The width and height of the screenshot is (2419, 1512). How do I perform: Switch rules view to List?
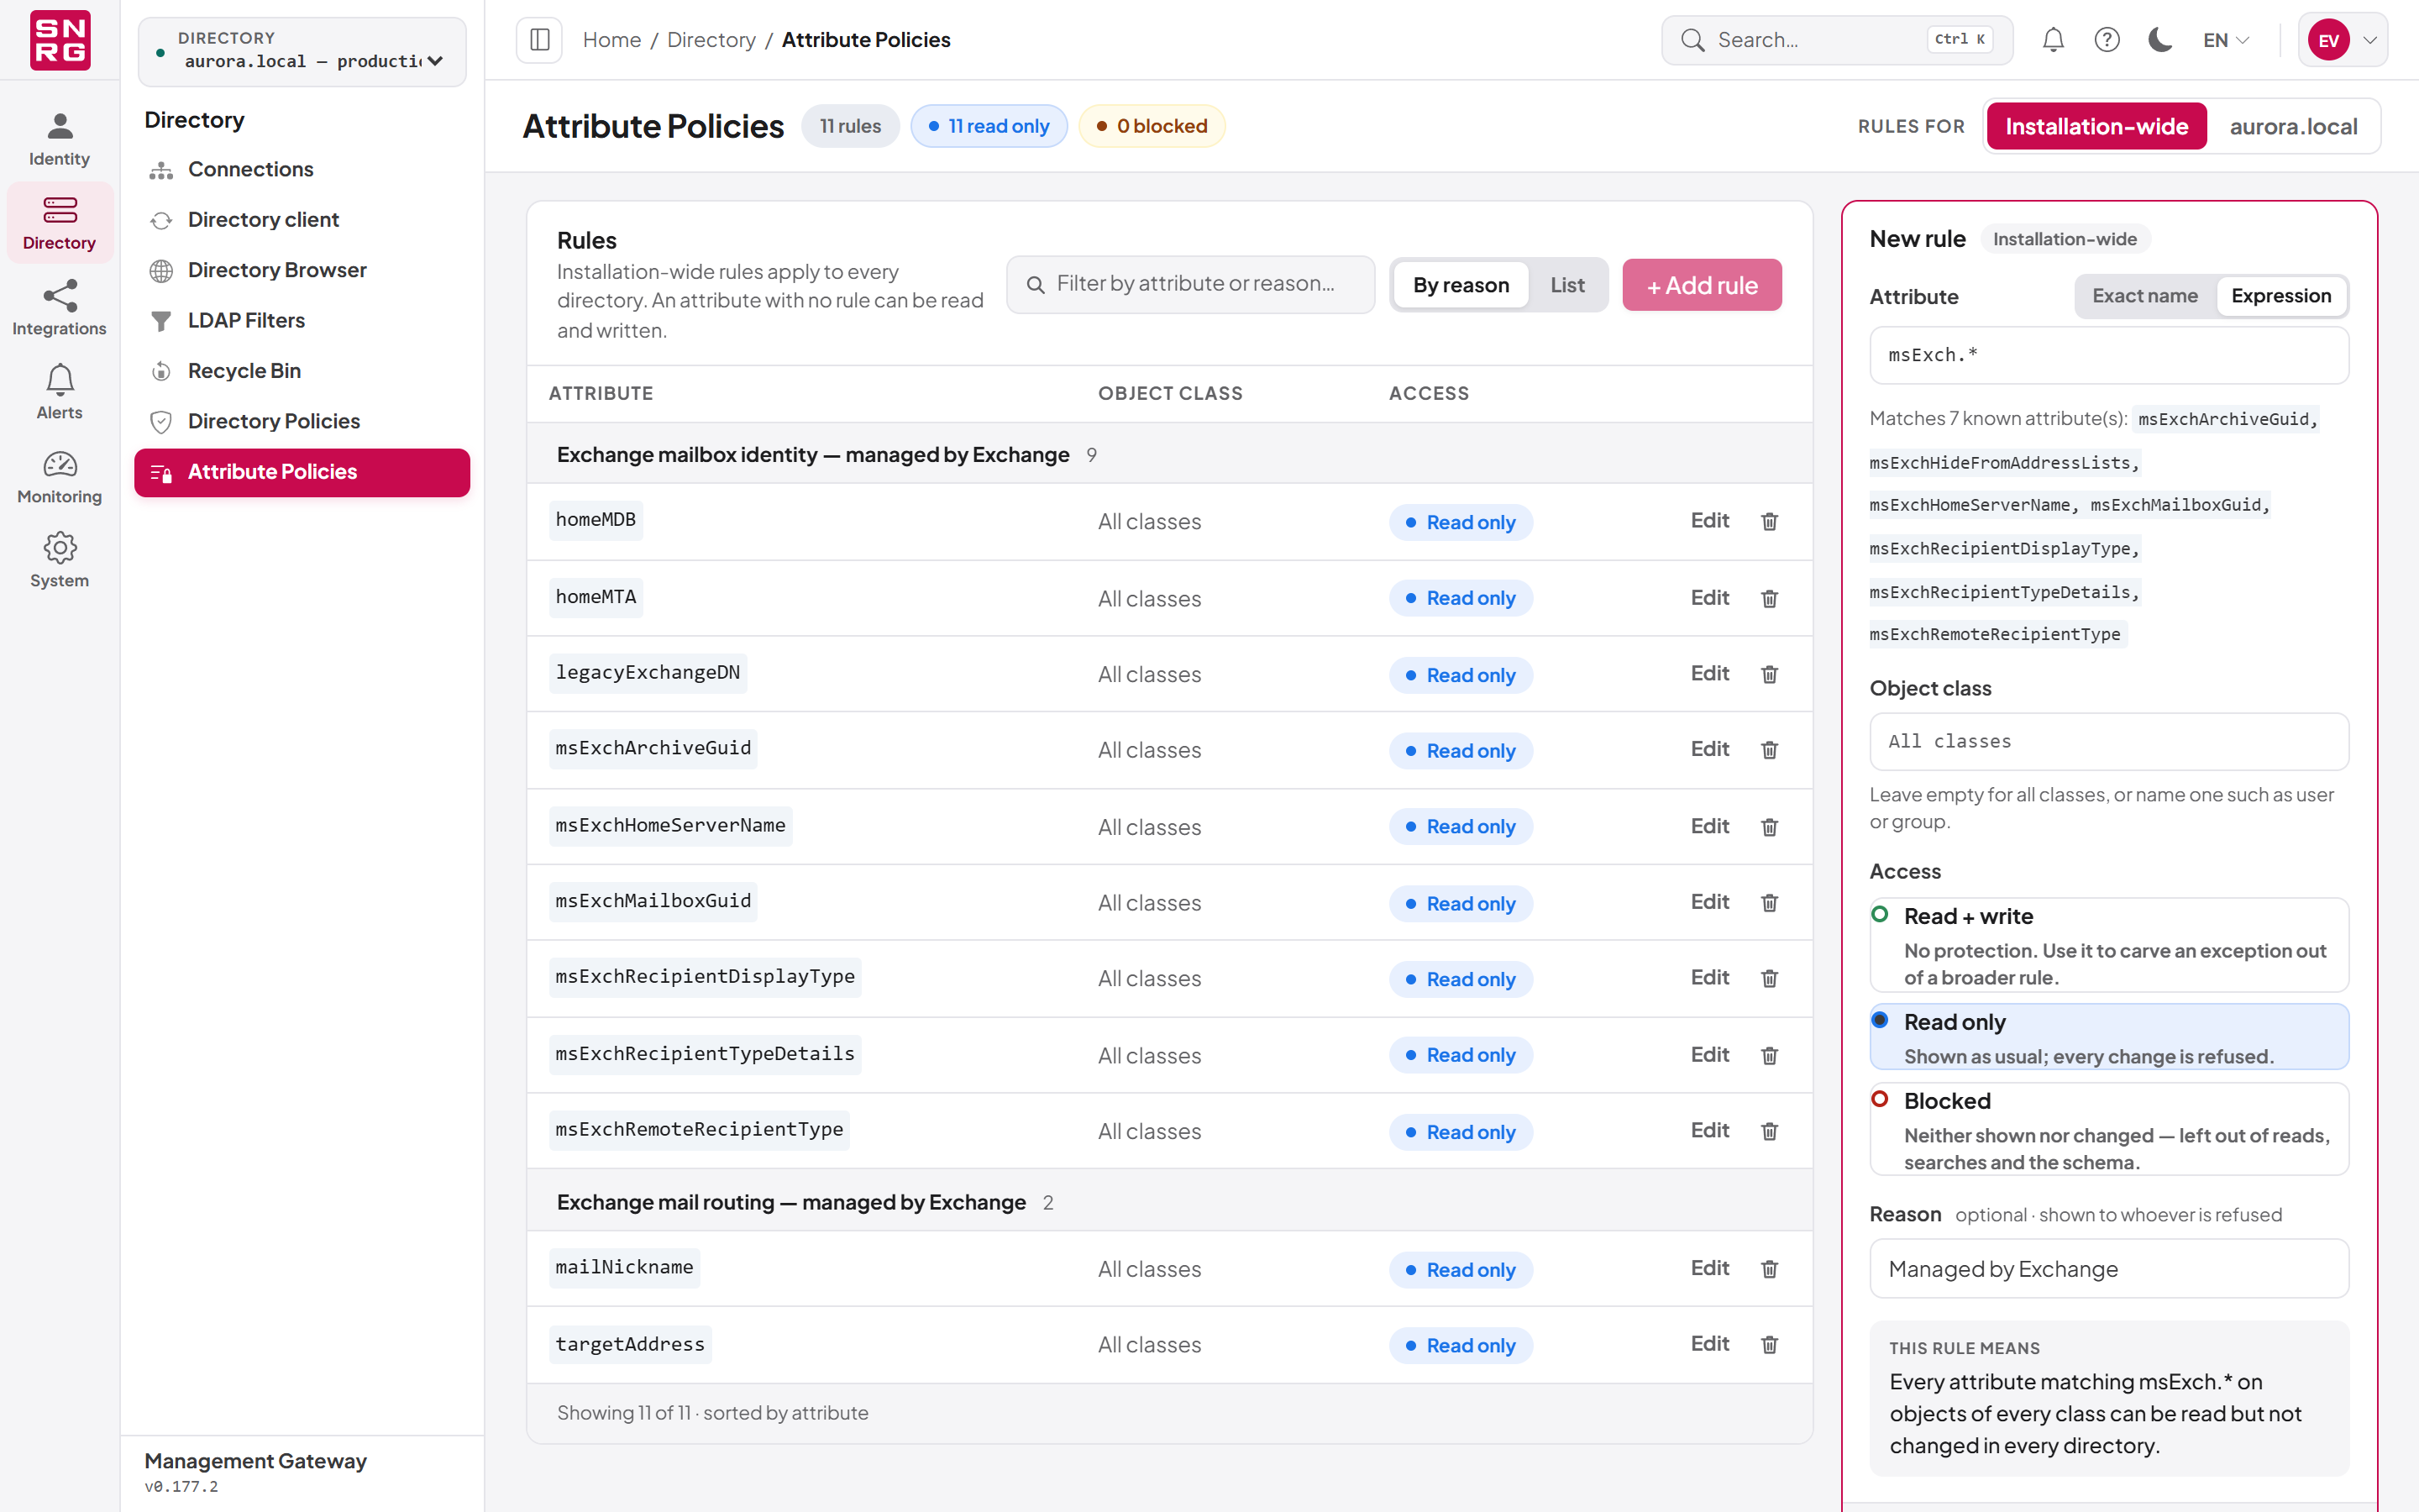[1566, 285]
